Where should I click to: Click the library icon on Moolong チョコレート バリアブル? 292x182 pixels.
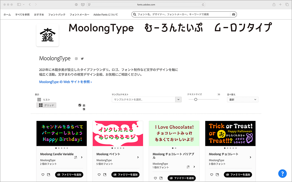point(161,178)
